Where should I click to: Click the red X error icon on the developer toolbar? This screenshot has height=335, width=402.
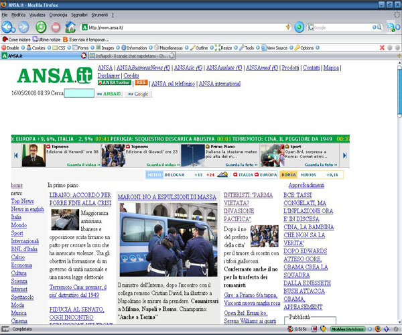coord(382,48)
